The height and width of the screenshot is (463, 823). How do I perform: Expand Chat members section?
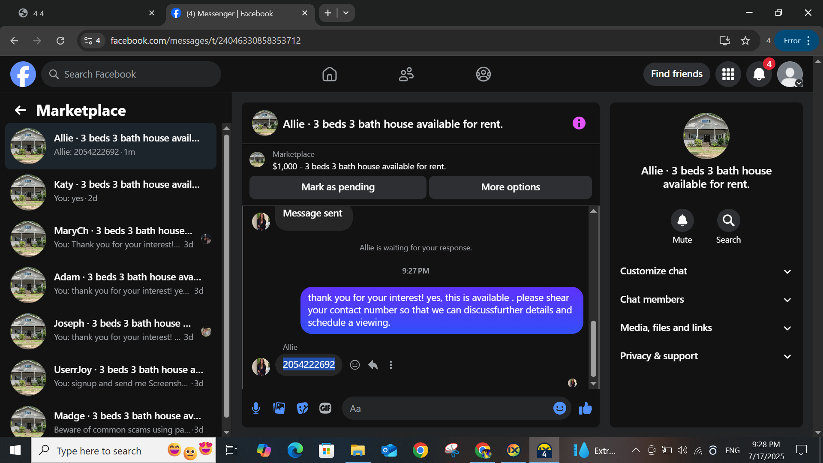(706, 300)
